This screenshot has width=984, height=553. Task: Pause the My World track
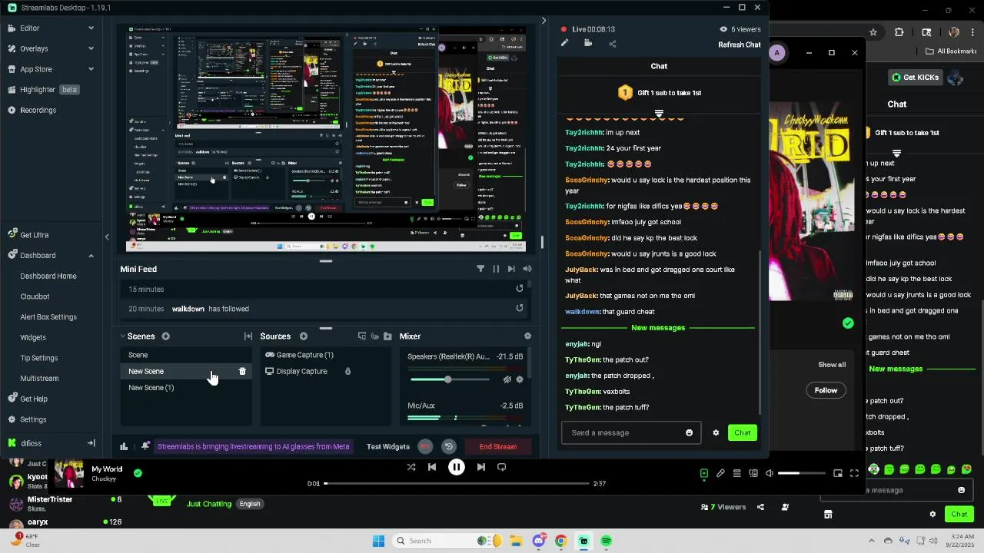point(457,467)
